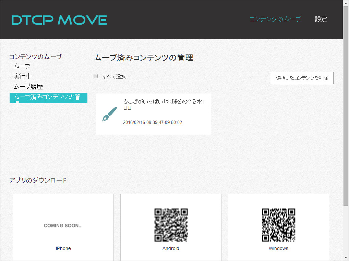Viewport: 349px width, 261px height.
Task: Click the Windows link below the QR code
Action: (278, 248)
